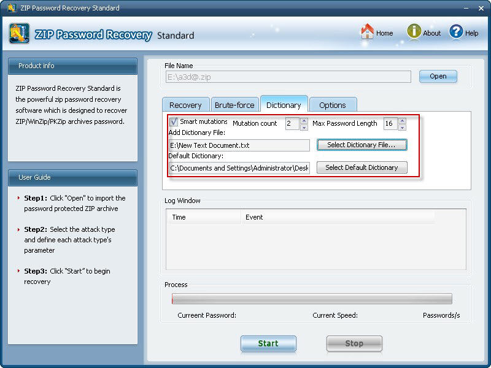Click the Step3 text in User Guide
This screenshot has height=368, width=491.
pyautogui.click(x=67, y=277)
